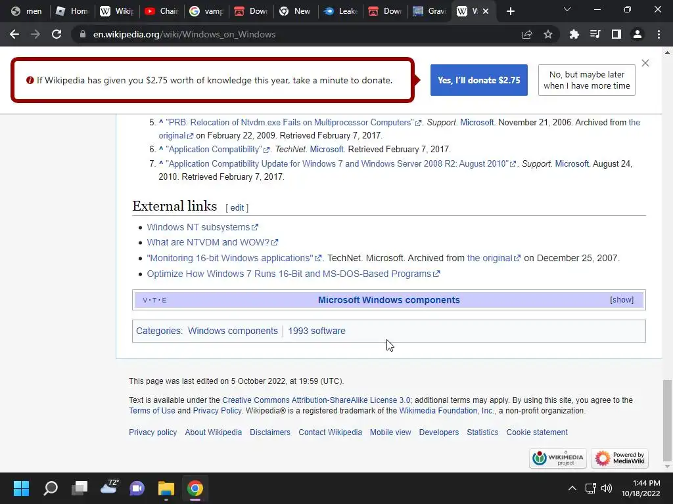Open the media control icon in toolbar
Screen dimensions: 673x504
(595, 34)
